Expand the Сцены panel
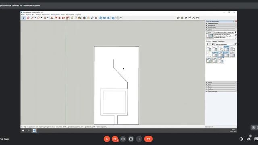This screenshot has height=145, width=258. click(x=221, y=87)
